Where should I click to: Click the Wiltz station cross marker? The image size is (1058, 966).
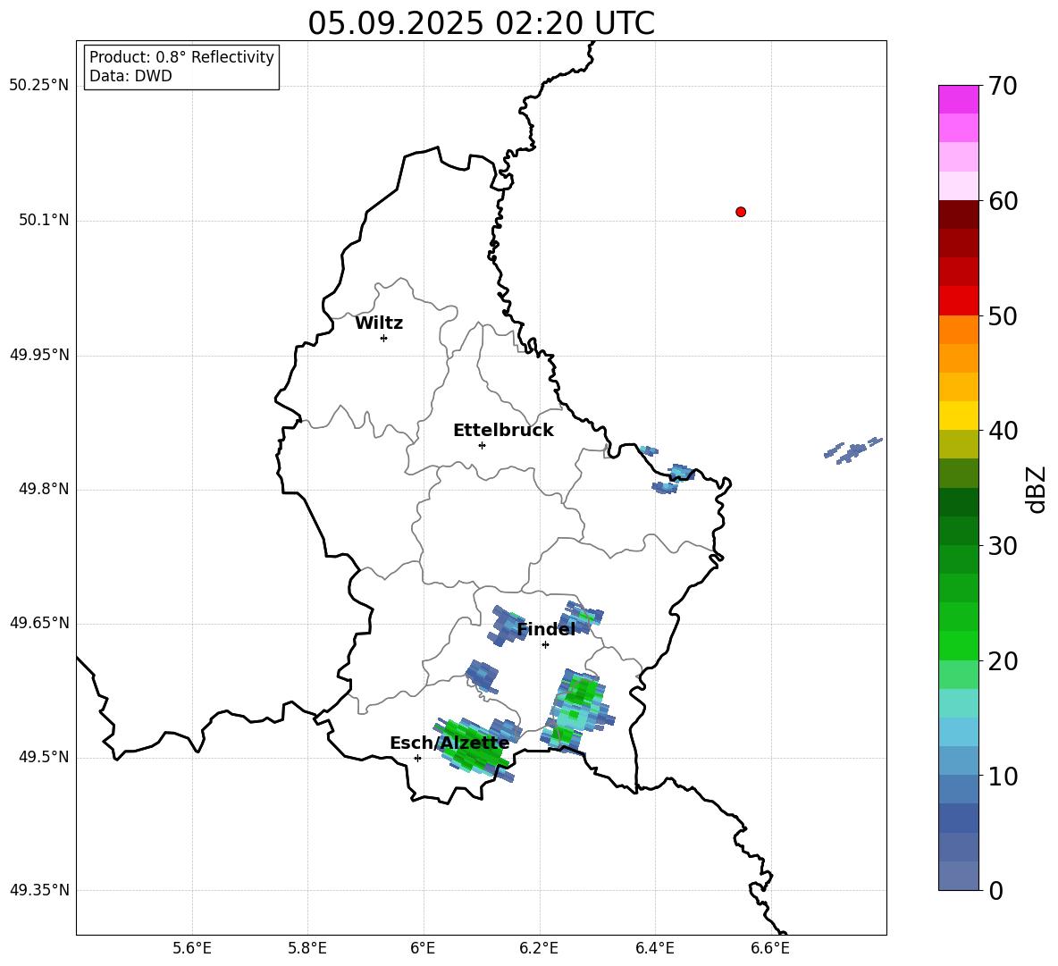tap(384, 339)
